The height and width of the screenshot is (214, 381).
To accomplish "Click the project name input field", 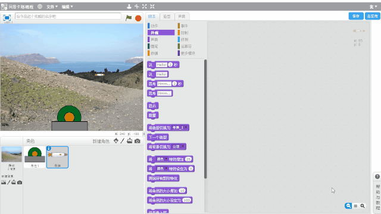I will coord(68,16).
